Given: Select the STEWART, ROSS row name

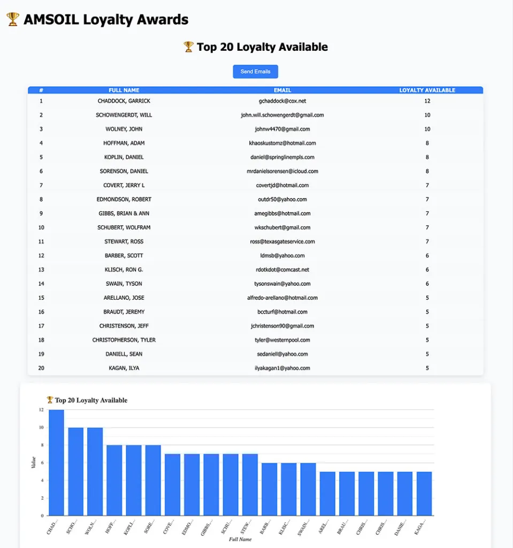Looking at the screenshot, I should (124, 241).
